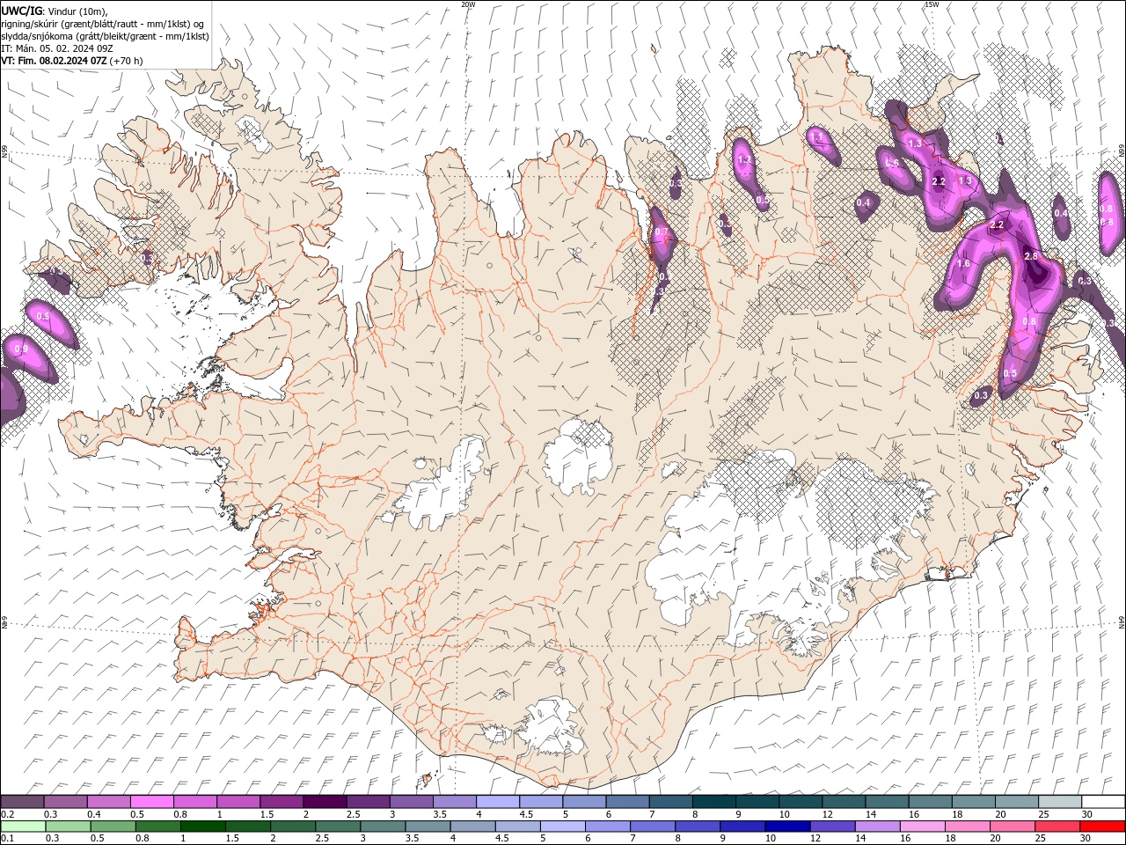Select the white top-row swatch after 30
Image resolution: width=1126 pixels, height=845 pixels.
pyautogui.click(x=1103, y=802)
